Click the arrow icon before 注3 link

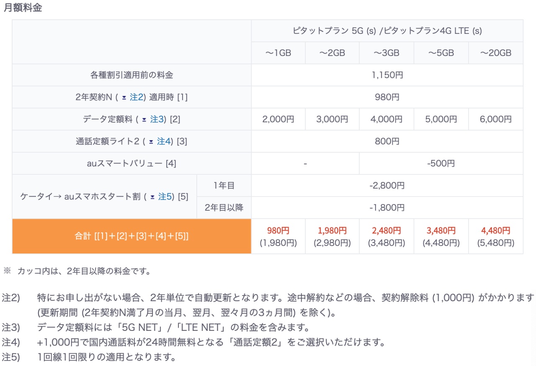click(x=144, y=120)
